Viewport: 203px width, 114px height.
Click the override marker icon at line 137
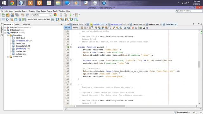point(68,47)
